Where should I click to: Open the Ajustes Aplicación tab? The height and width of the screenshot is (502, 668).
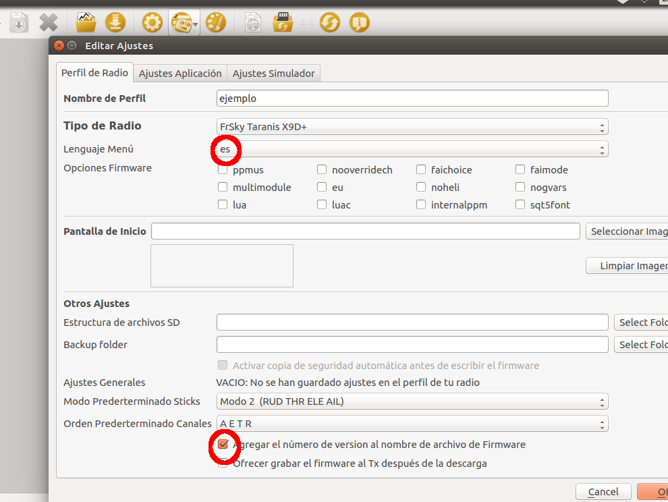(180, 74)
